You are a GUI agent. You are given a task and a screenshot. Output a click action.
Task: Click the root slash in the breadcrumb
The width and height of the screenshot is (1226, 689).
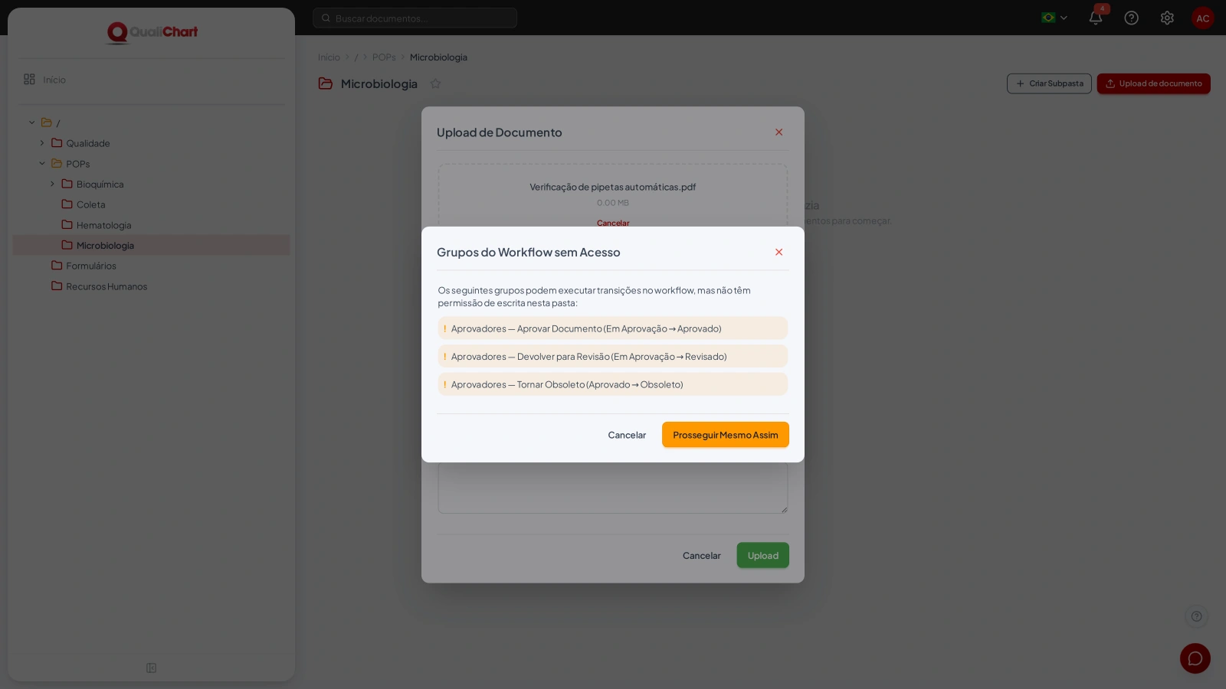pos(356,57)
